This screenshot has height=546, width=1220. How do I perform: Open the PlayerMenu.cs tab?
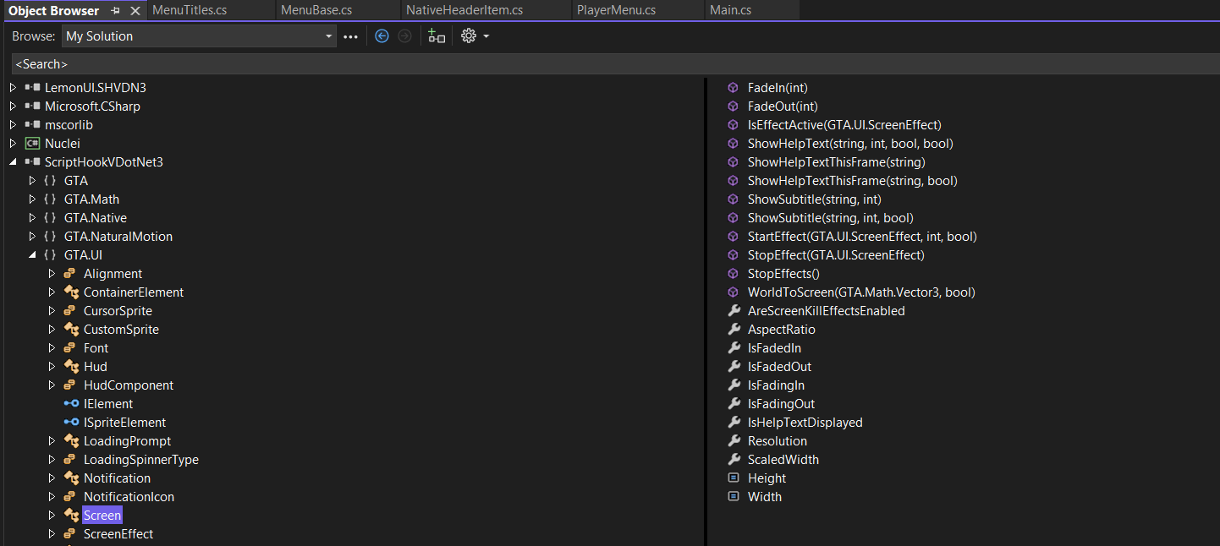click(x=616, y=10)
